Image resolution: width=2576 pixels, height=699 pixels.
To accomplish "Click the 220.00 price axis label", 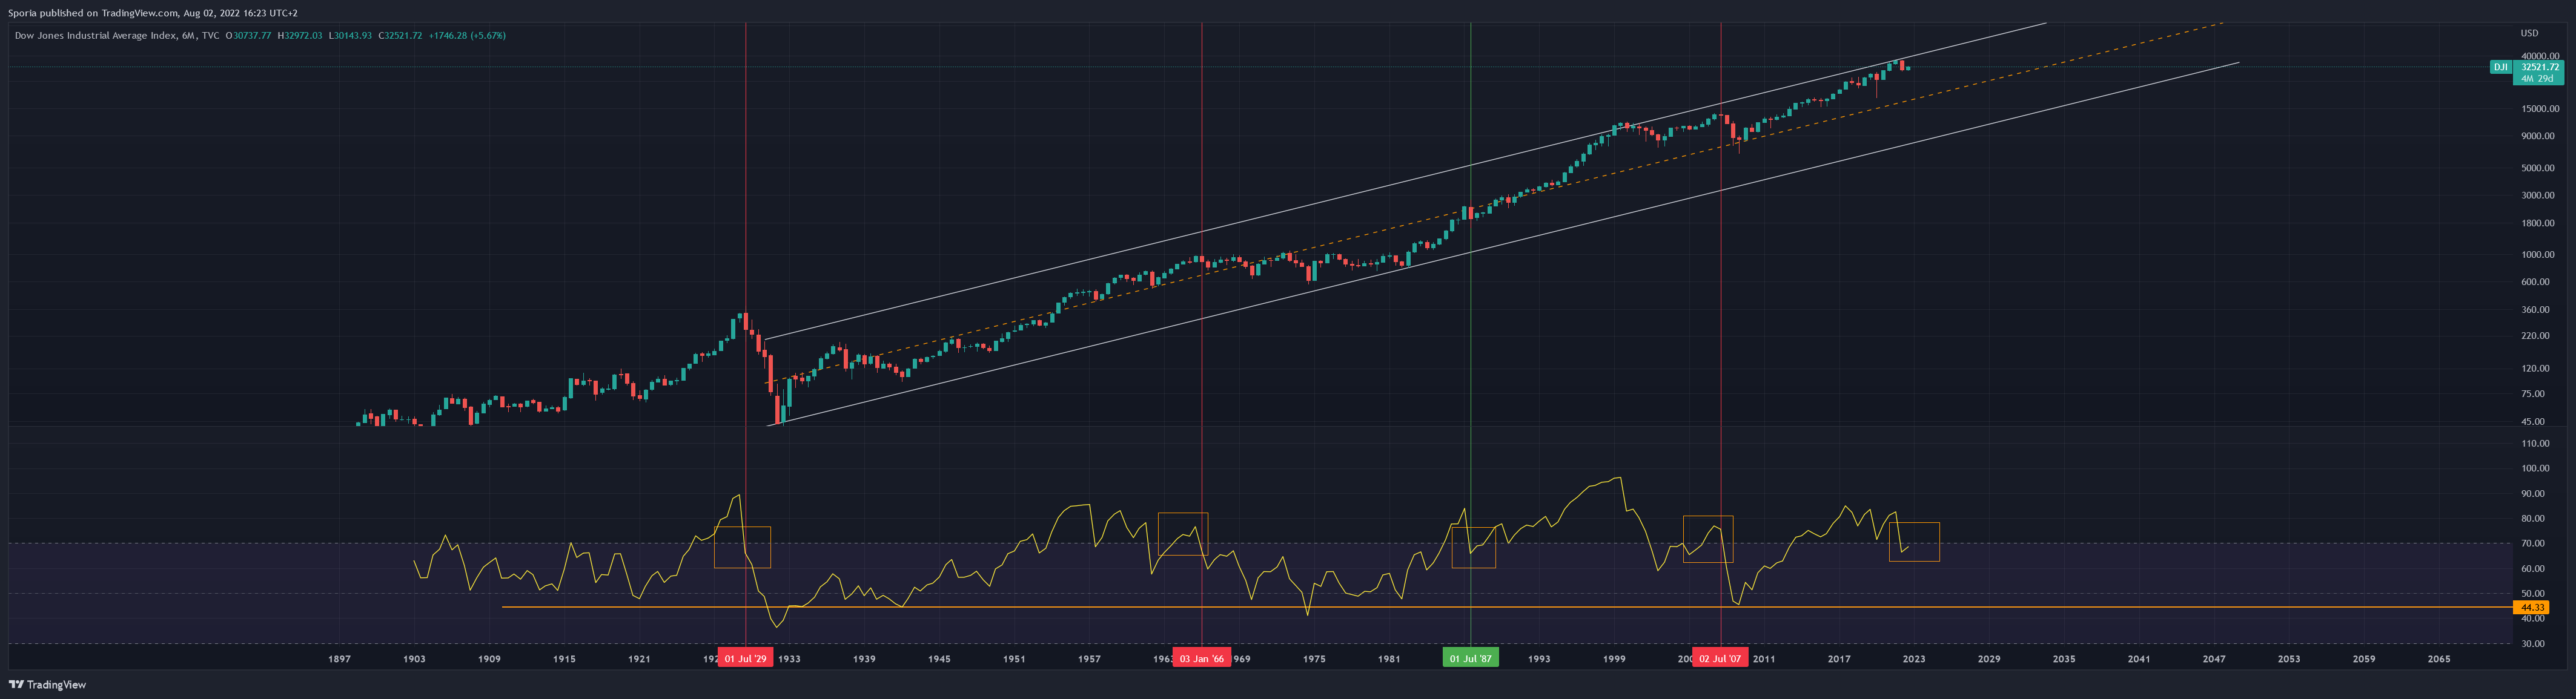I will pos(2536,336).
